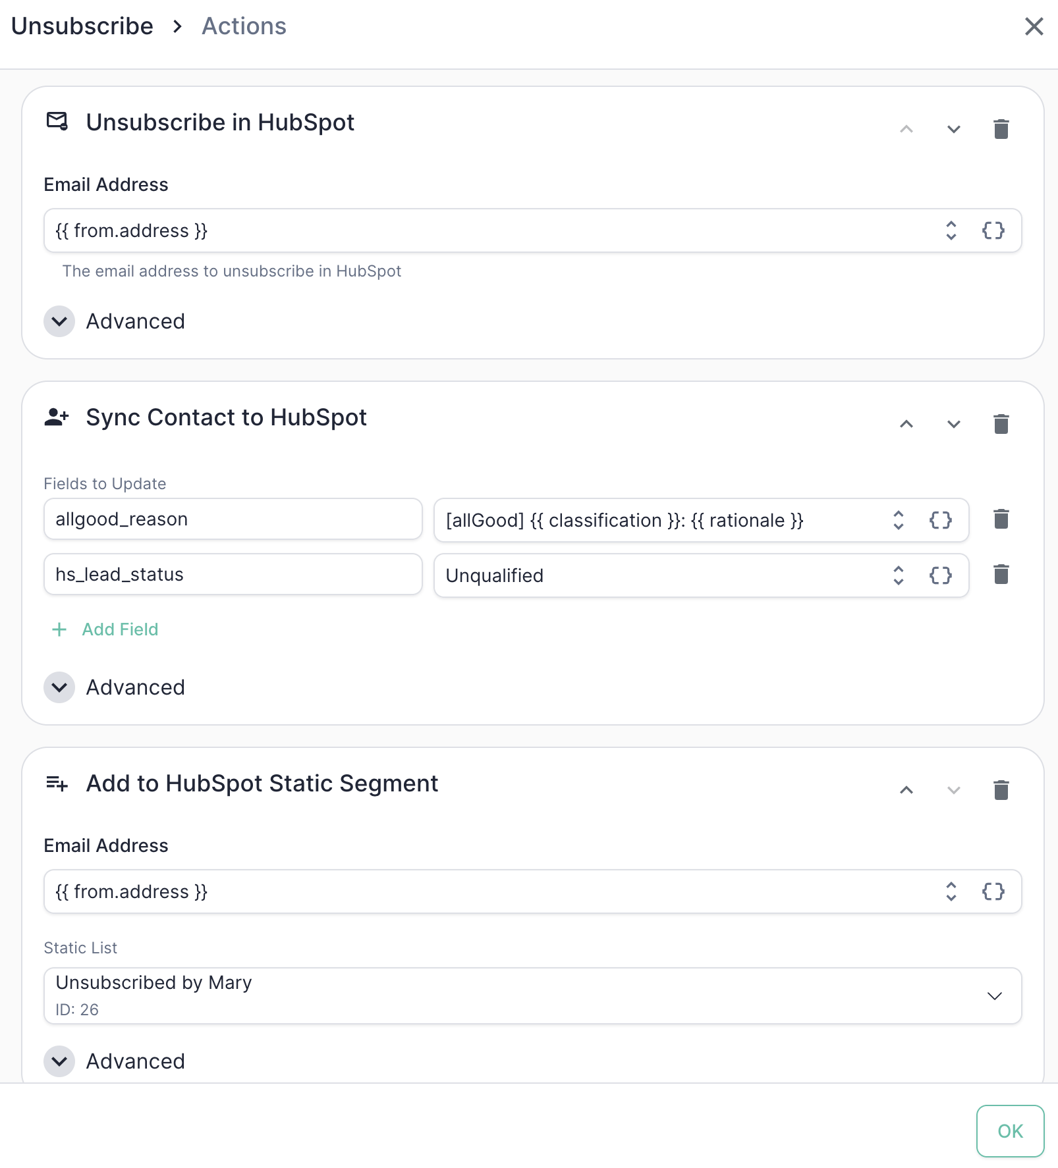Screen dimensions: 1058x1168
Task: Insert variable into allgood_reason value
Action: 940,520
